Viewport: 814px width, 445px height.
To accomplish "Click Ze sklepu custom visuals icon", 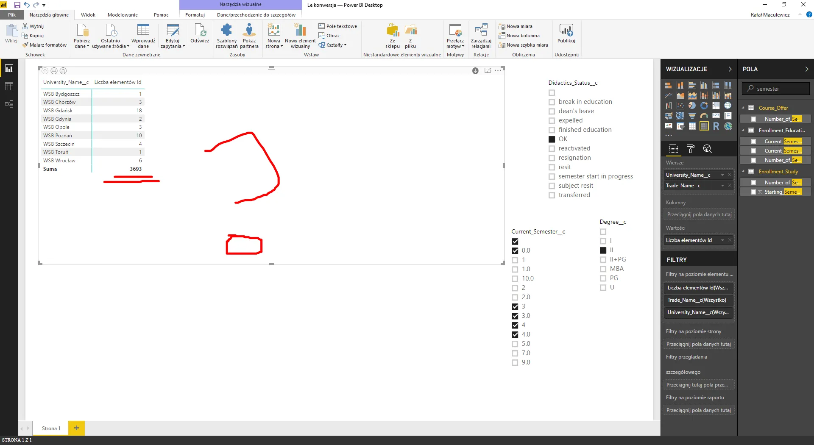I will pos(393,36).
